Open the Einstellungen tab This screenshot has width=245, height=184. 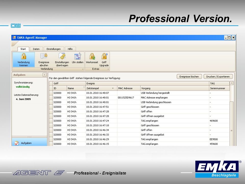(54, 49)
